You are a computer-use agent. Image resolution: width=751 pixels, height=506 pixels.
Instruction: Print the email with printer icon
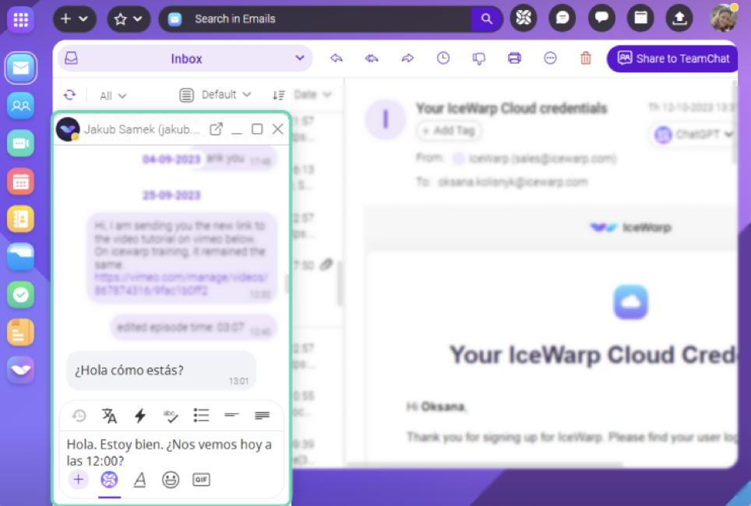point(514,58)
